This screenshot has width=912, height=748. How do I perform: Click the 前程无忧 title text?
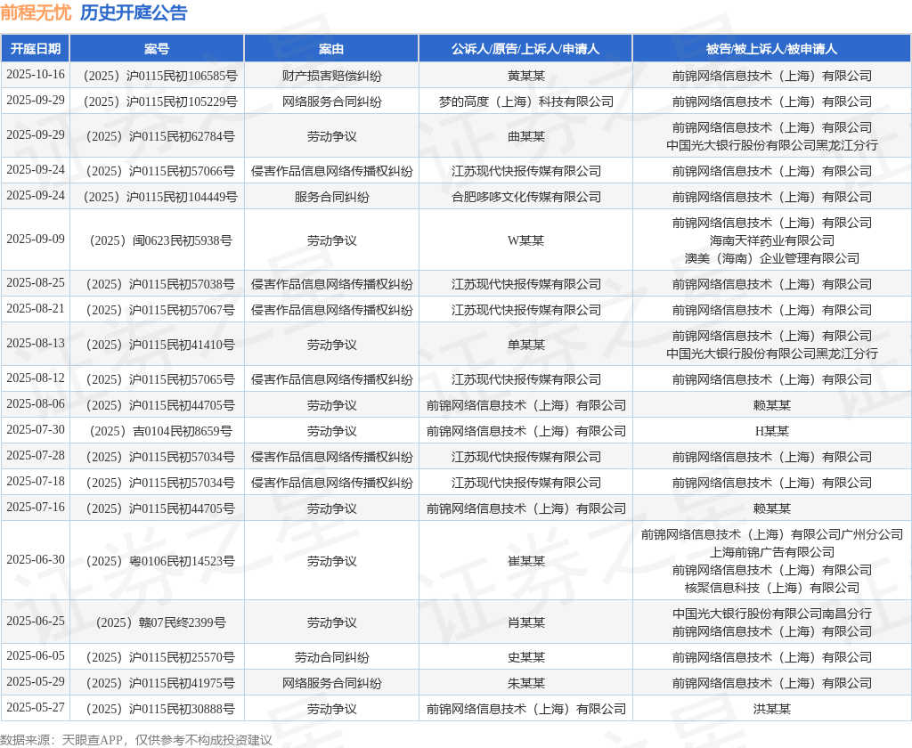(x=36, y=12)
